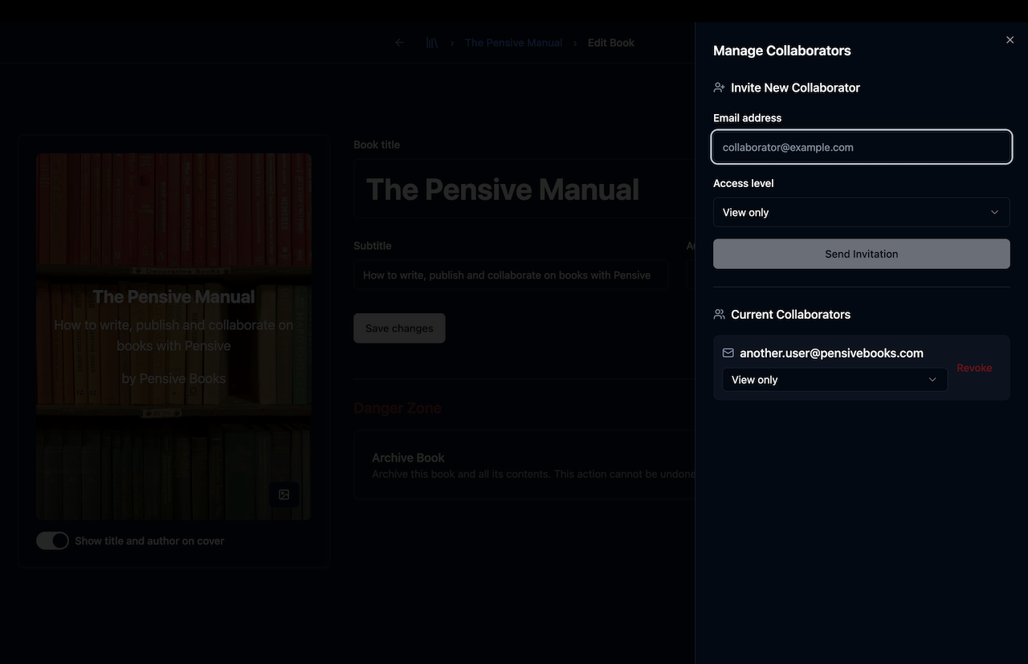Click the Email address label
The image size is (1028, 664).
click(747, 118)
